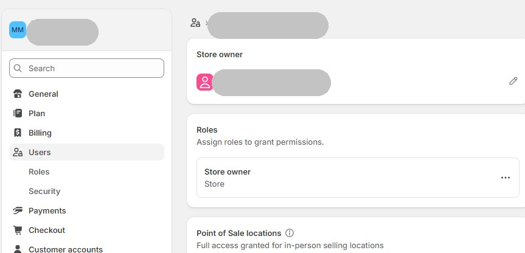525x253 pixels.
Task: Open the Store owner role options menu
Action: click(505, 178)
